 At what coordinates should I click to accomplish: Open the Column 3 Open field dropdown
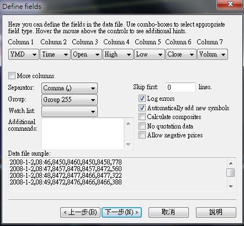point(87,54)
